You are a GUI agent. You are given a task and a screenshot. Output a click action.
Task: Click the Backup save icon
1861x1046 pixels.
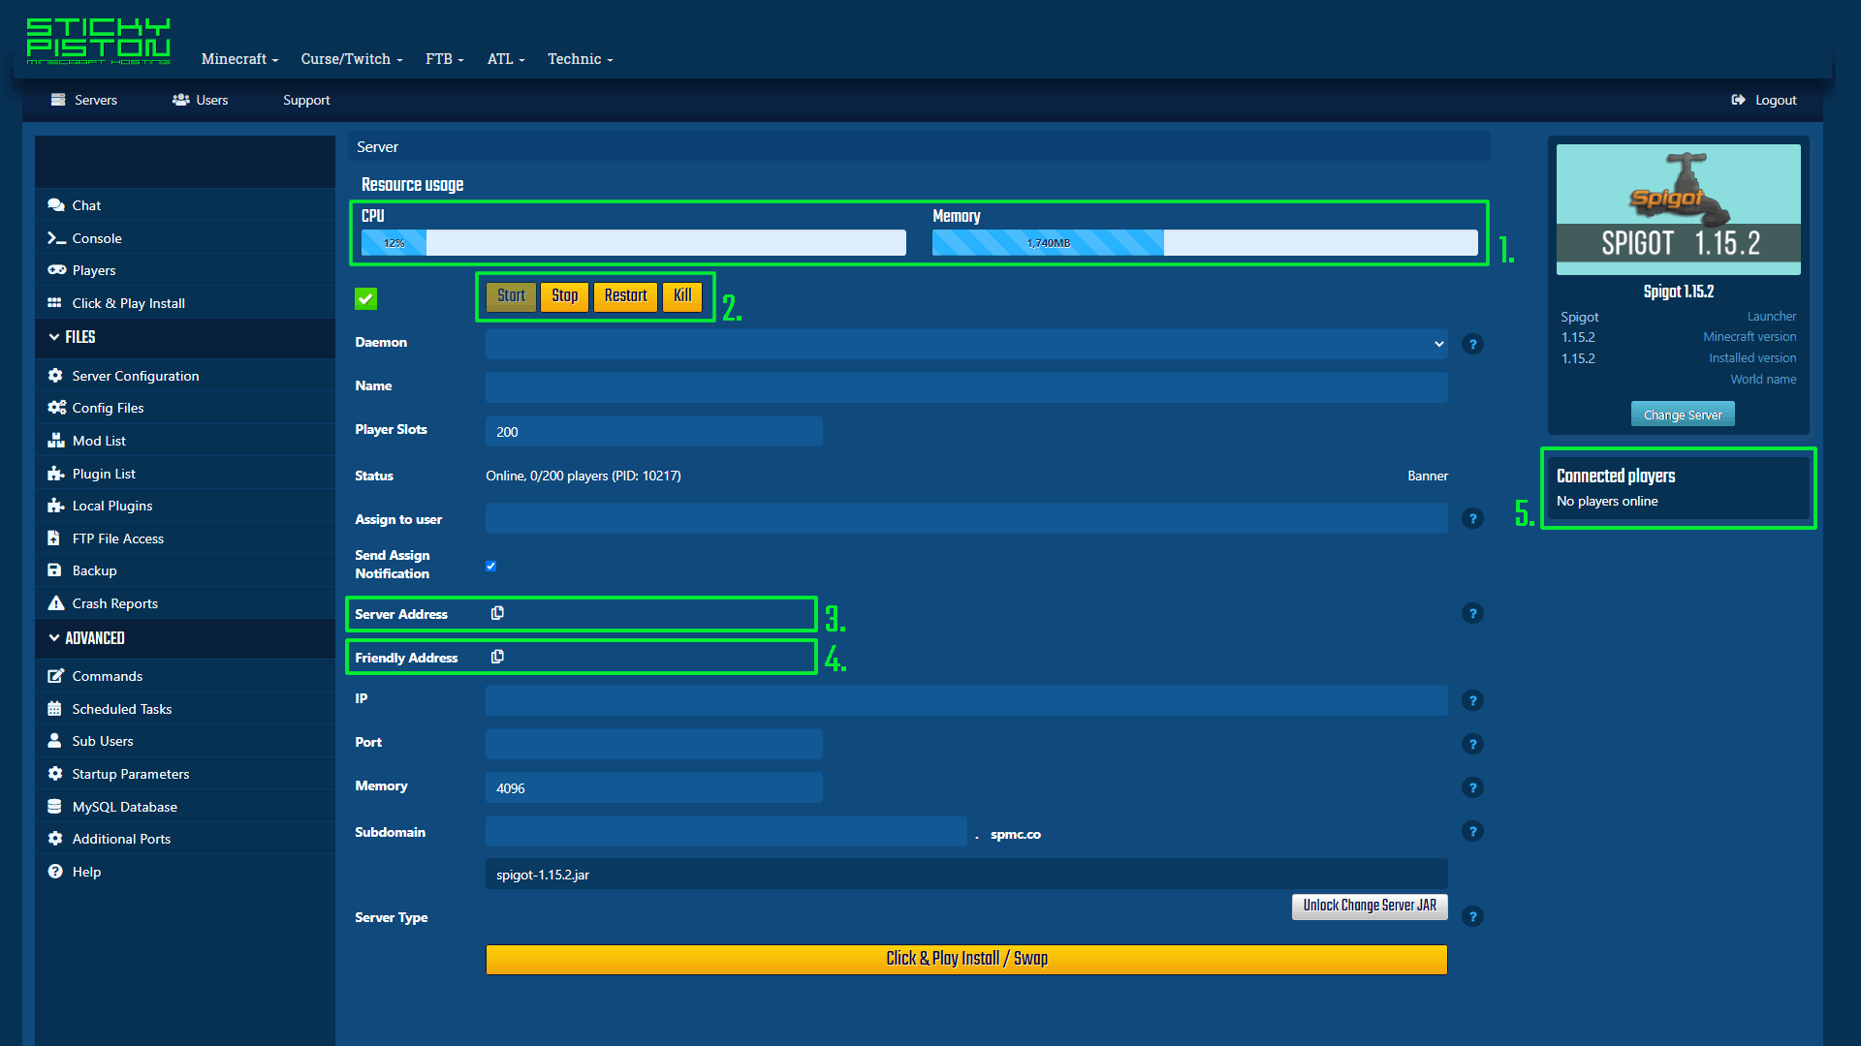(x=54, y=570)
